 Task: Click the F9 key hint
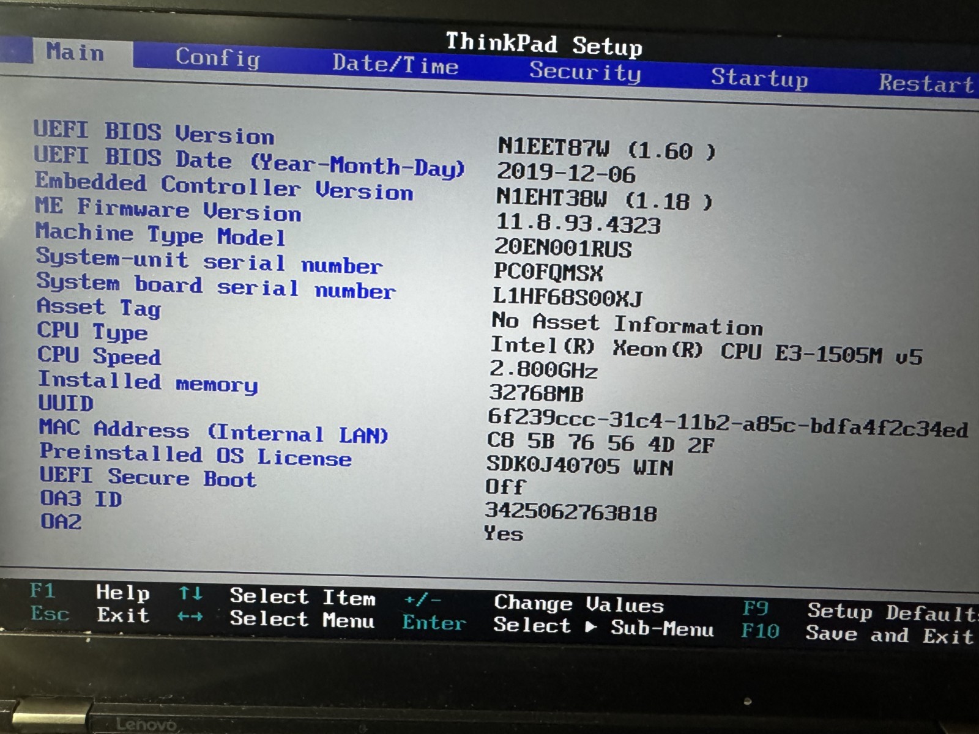[x=755, y=608]
